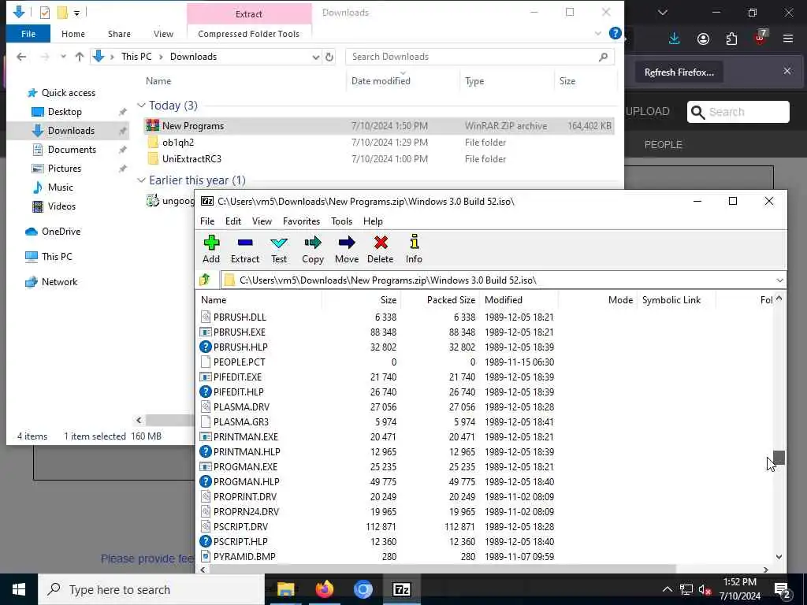Open the Firefox list all tabs chevron
The image size is (807, 605).
(x=662, y=13)
